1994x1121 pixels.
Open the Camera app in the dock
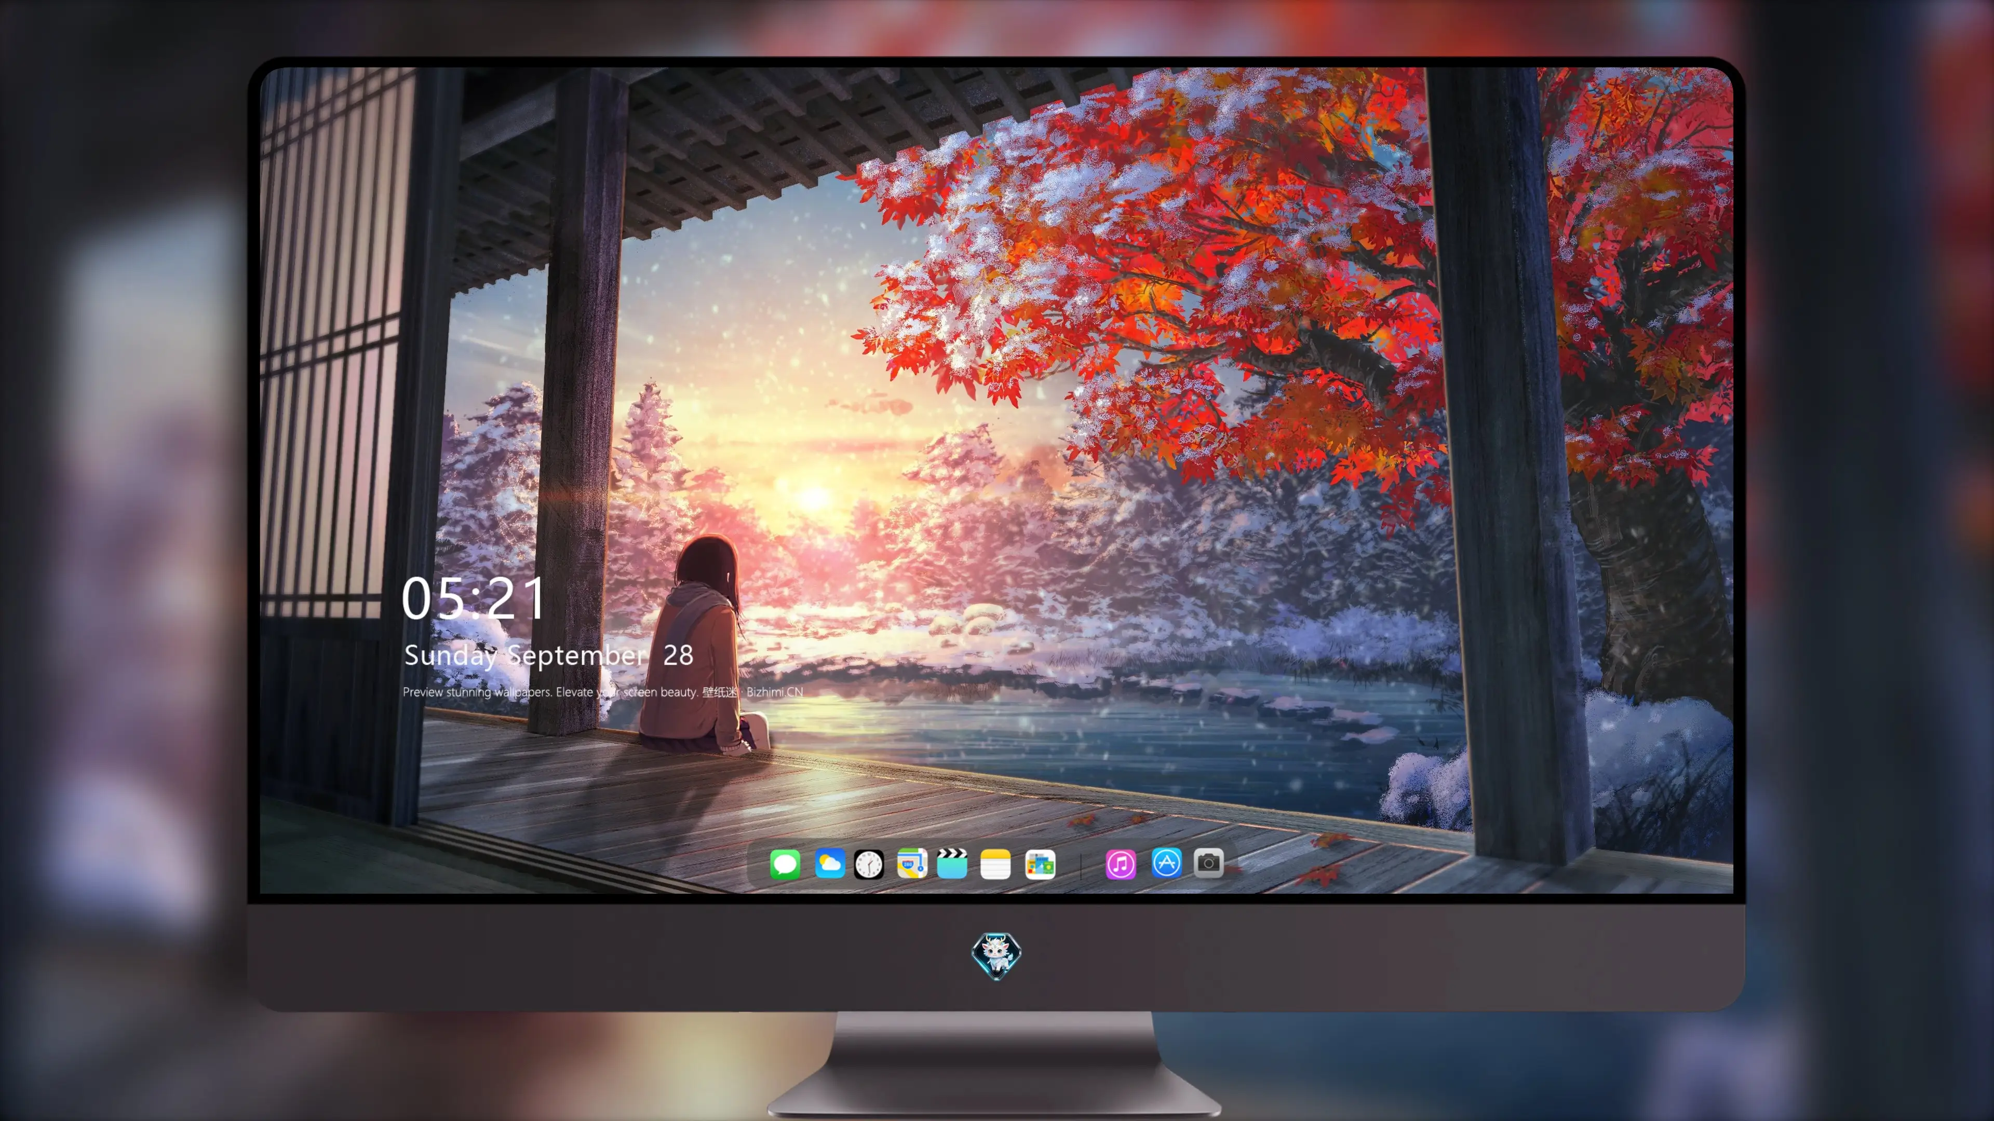pyautogui.click(x=1208, y=863)
